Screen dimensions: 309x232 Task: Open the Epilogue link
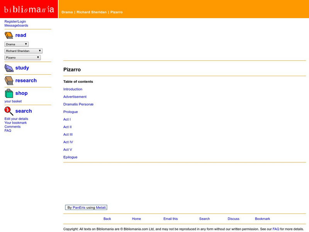tap(70, 157)
